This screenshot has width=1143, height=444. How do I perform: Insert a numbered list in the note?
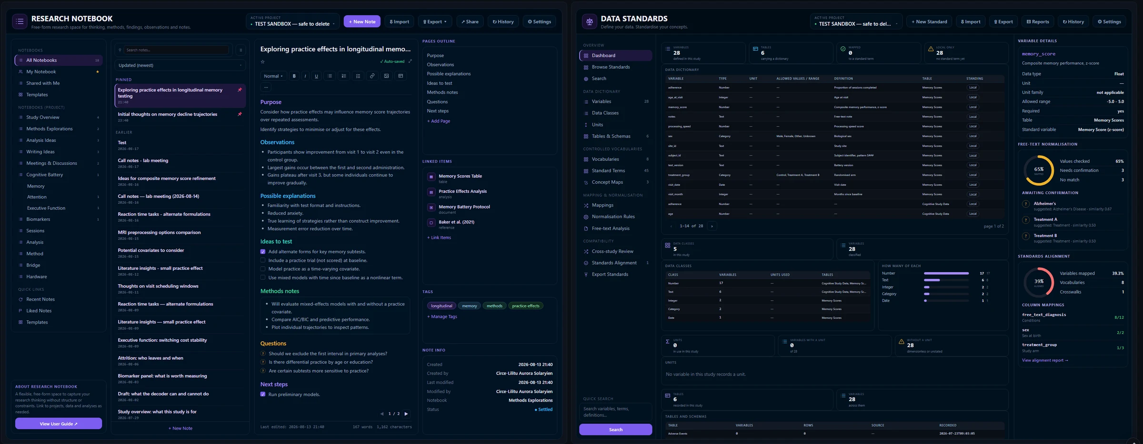[344, 76]
